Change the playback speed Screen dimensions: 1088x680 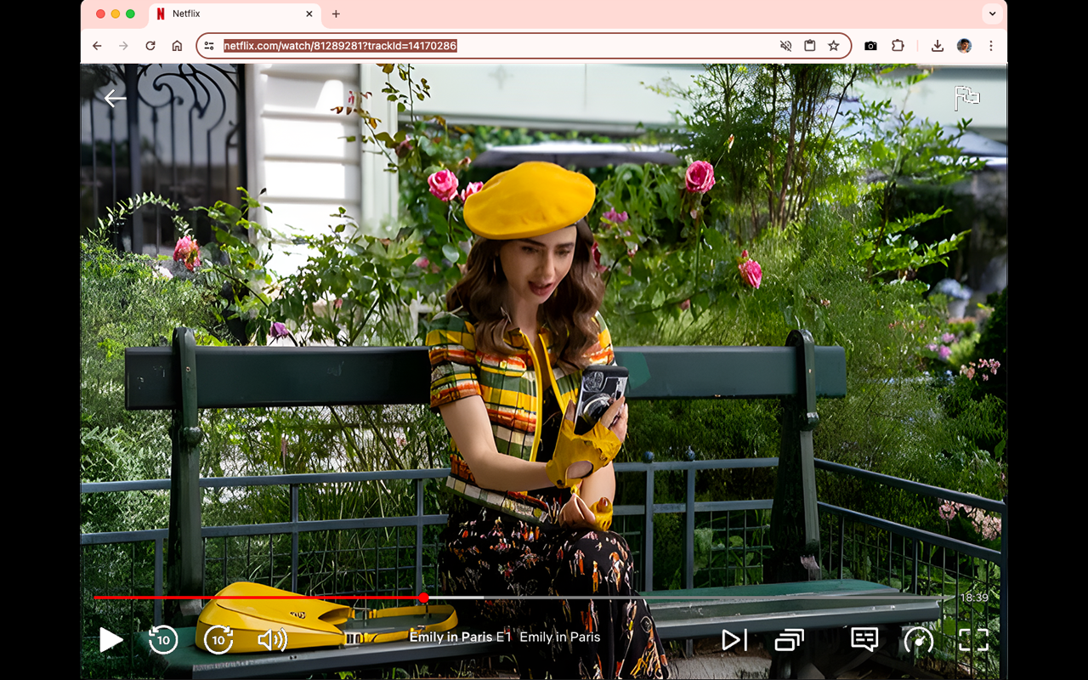point(918,639)
